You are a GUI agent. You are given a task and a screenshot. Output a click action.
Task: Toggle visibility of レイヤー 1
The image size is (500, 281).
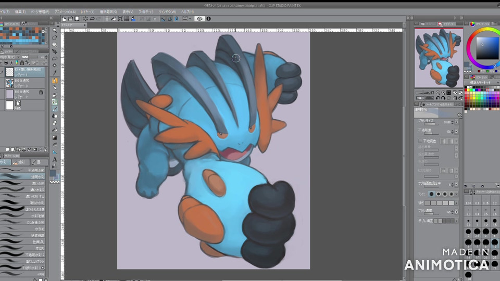pyautogui.click(x=3, y=72)
